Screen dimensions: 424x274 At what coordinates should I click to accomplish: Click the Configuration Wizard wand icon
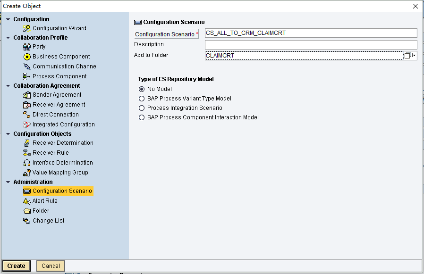click(27, 28)
